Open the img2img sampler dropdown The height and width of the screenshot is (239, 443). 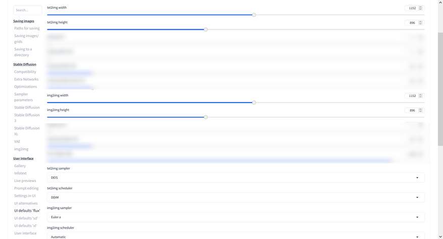pyautogui.click(x=235, y=217)
